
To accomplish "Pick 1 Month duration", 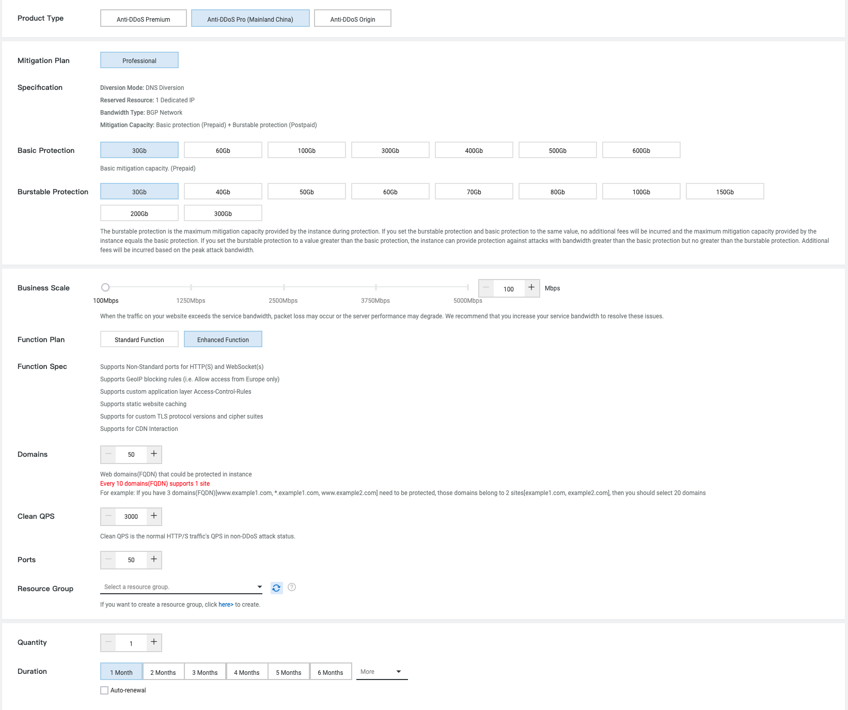I will point(121,672).
